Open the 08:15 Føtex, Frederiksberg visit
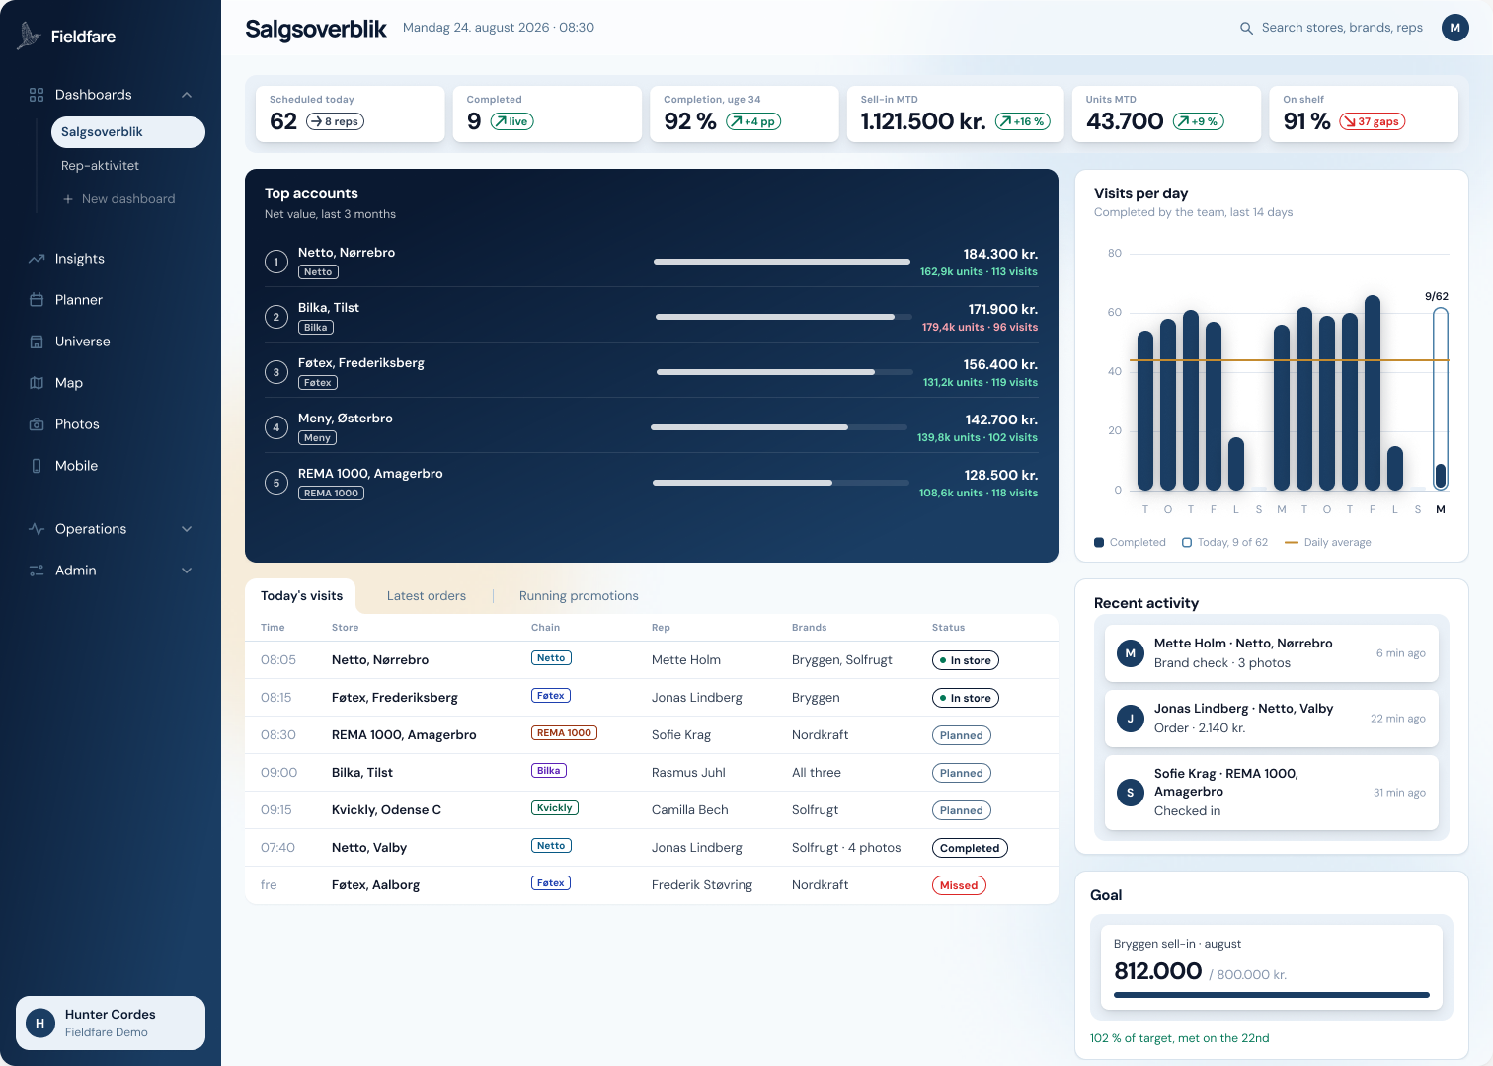The image size is (1493, 1066). (x=652, y=698)
